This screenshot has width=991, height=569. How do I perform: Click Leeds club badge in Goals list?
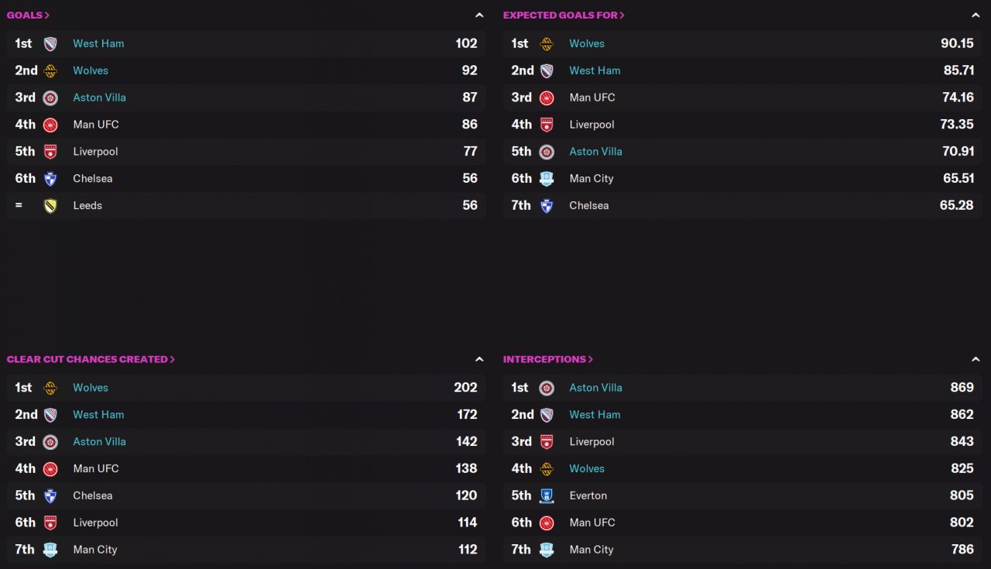pyautogui.click(x=50, y=206)
